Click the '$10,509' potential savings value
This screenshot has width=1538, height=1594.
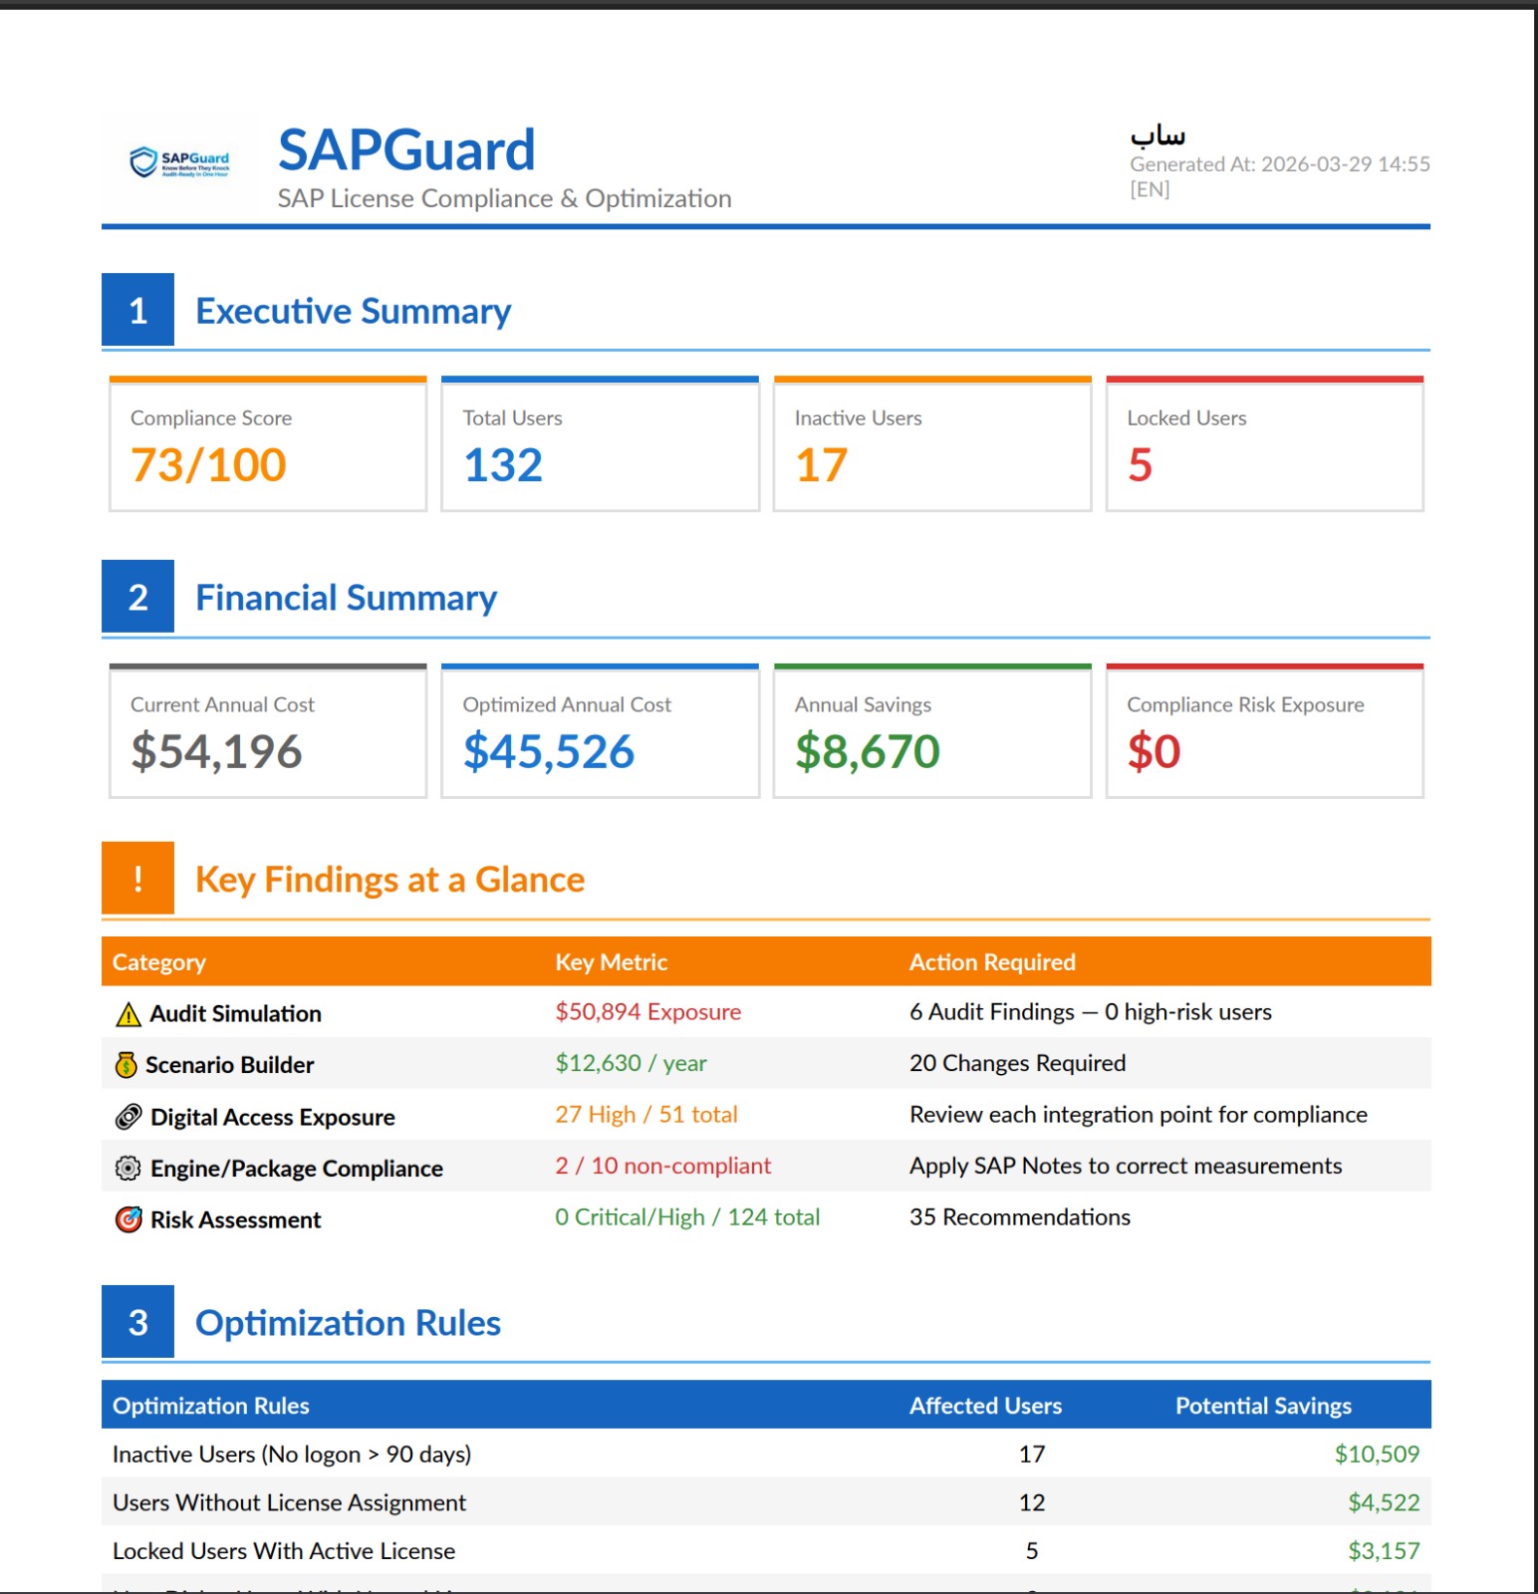coord(1378,1455)
